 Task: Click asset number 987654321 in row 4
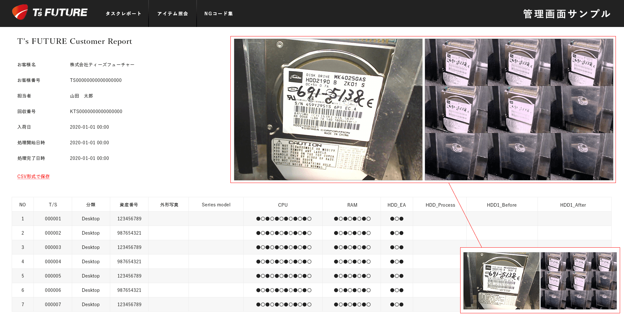point(129,262)
